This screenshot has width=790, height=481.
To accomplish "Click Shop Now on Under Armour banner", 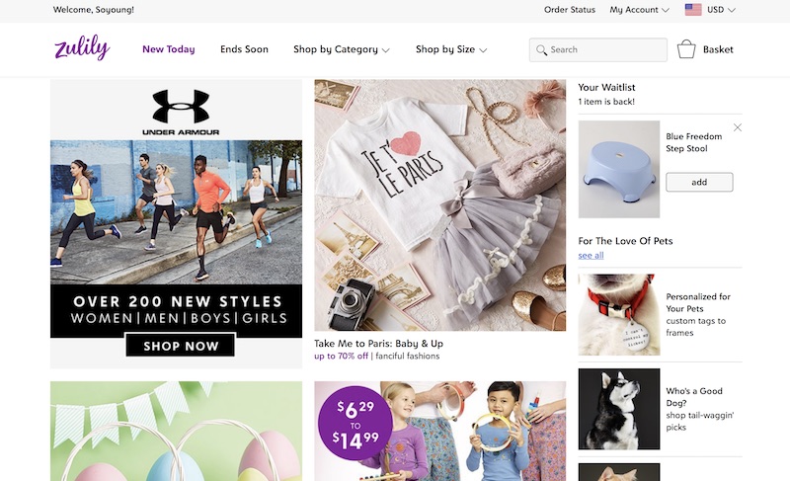I will (x=181, y=346).
